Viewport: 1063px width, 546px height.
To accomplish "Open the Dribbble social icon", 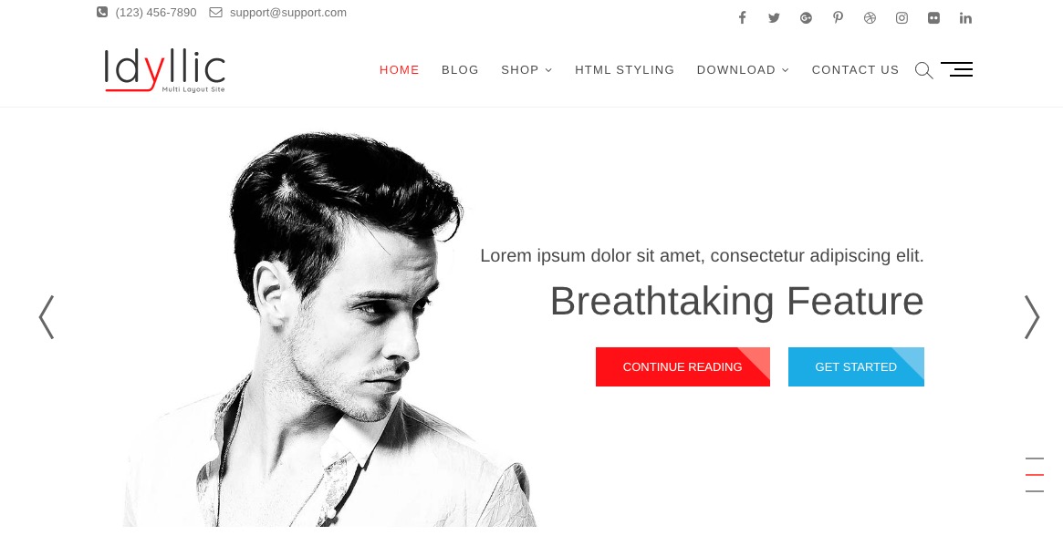I will pos(870,17).
